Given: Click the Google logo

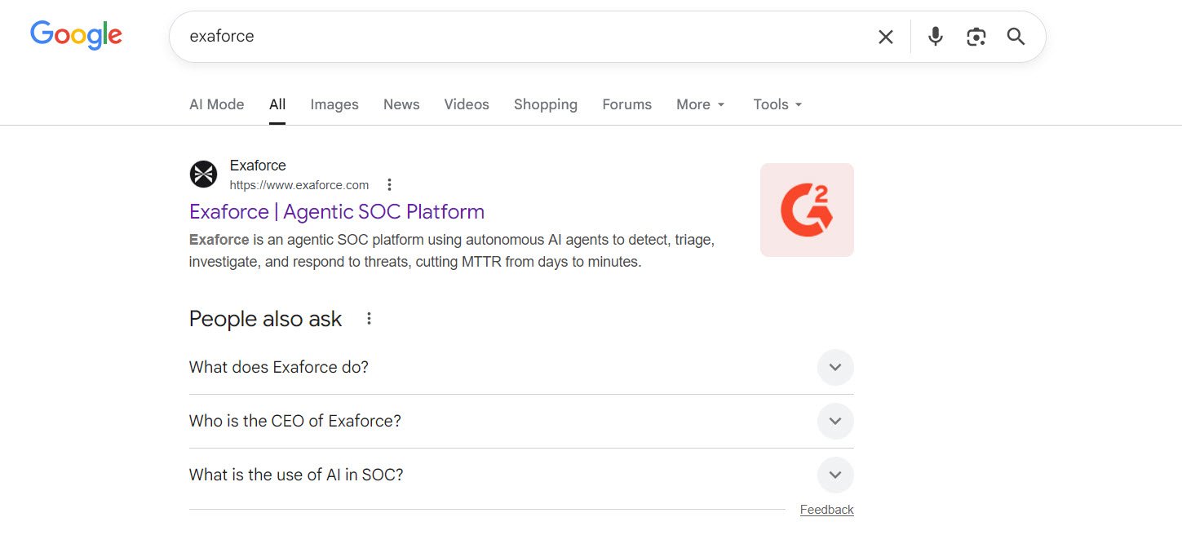Looking at the screenshot, I should pyautogui.click(x=76, y=36).
